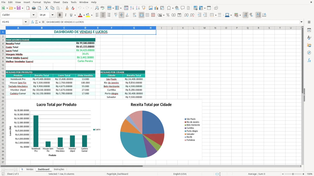Open the Conditional Formatting dropdown arrow

[240, 15]
